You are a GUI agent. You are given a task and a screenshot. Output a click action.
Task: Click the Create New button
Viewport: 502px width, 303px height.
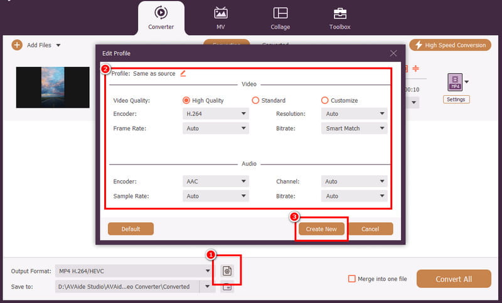321,229
